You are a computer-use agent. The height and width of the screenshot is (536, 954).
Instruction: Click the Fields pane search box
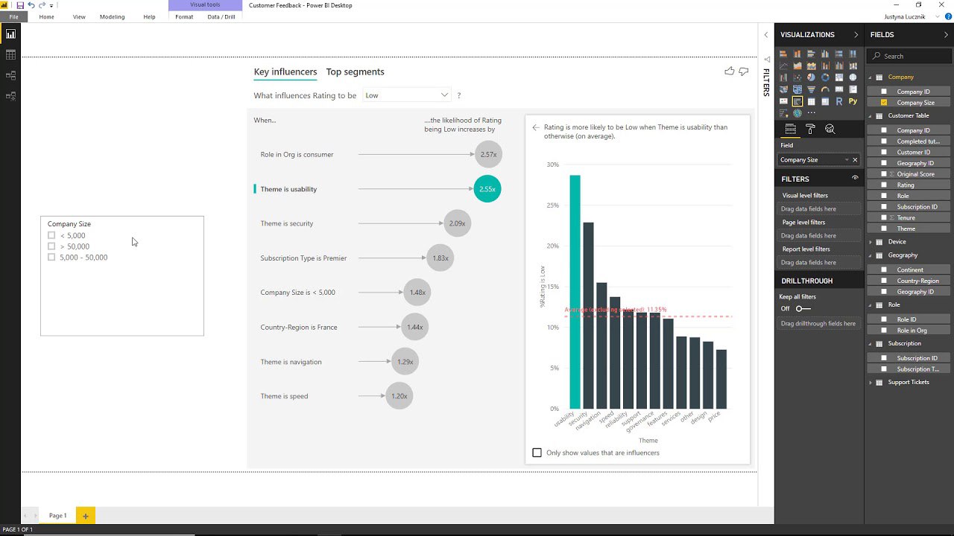click(909, 56)
